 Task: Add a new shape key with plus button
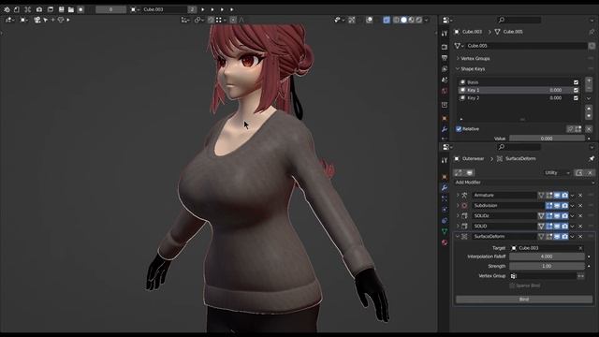(x=589, y=81)
